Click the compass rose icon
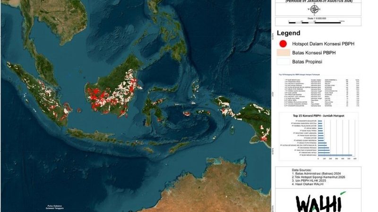This screenshot has width=378, height=212. click(314, 9)
